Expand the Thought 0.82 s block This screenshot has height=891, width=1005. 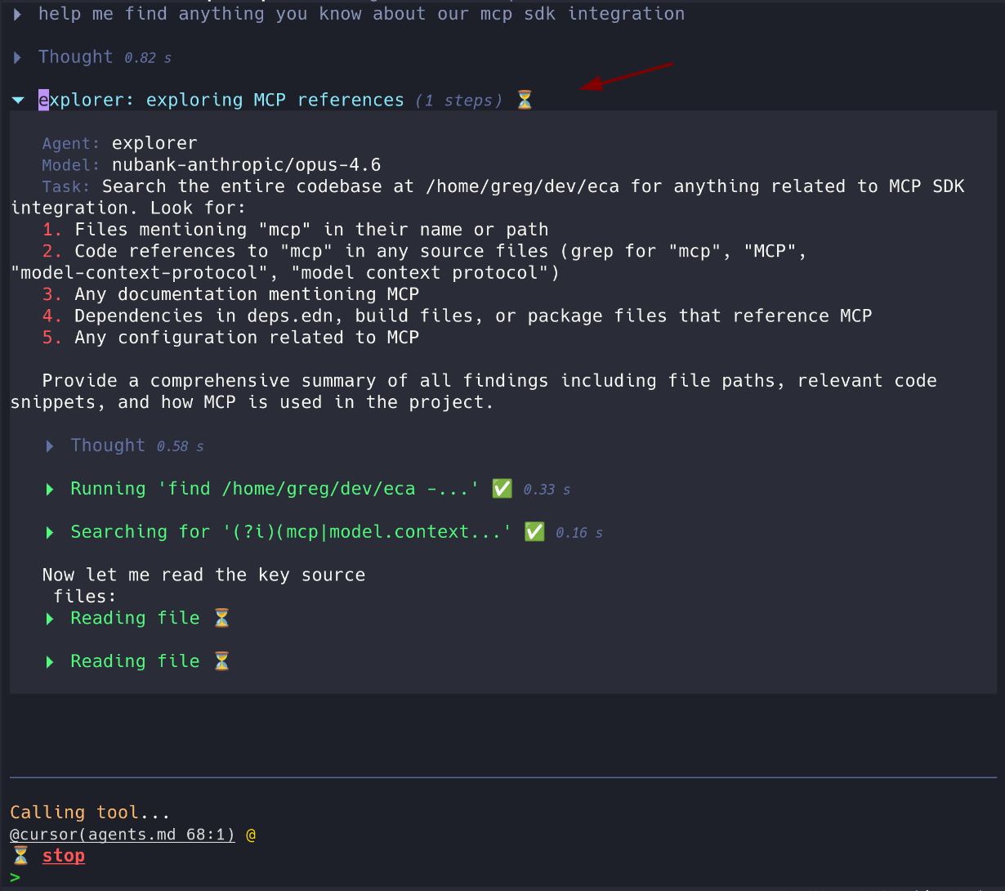tap(18, 57)
